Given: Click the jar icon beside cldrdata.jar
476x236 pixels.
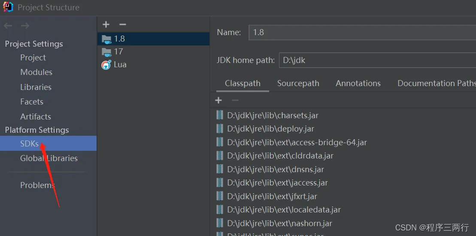Looking at the screenshot, I should [219, 156].
